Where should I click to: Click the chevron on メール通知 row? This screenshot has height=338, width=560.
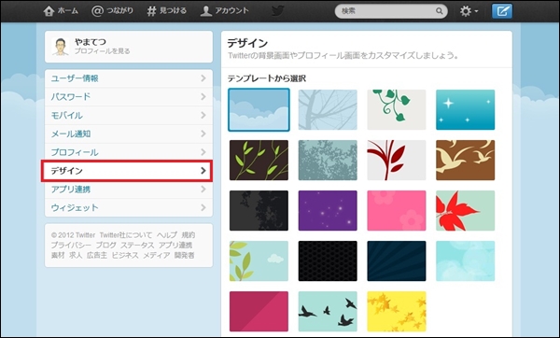point(203,134)
